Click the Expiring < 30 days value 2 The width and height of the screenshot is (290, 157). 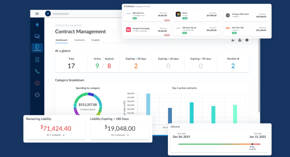click(136, 66)
